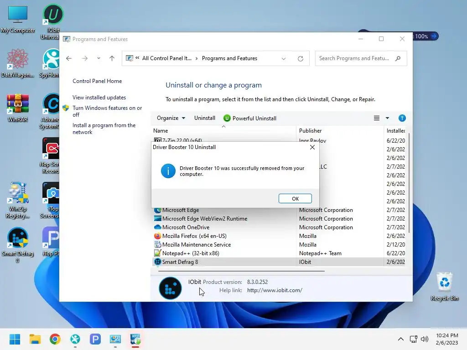Screen dimensions: 467x350
Task: Open My Computer desktop icon
Action: point(18,19)
